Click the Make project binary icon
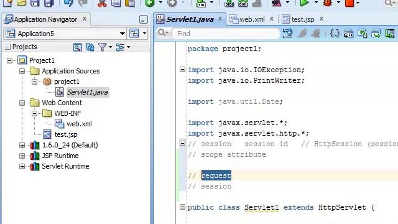Viewport: 398px width, 224px height. pos(229,3)
